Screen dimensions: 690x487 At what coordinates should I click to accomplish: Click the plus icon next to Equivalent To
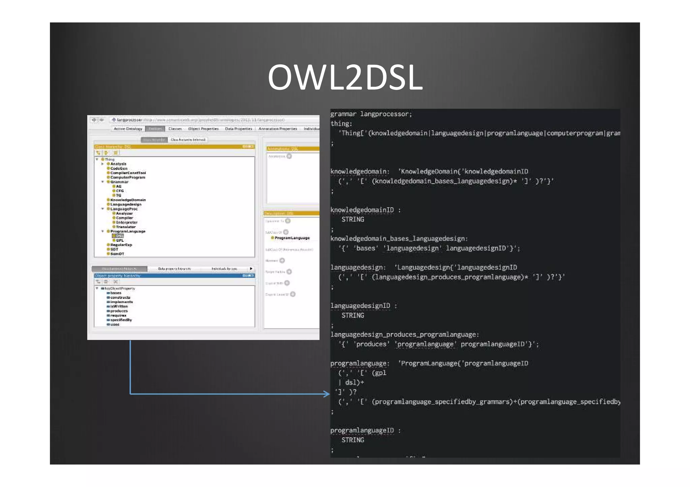[288, 221]
